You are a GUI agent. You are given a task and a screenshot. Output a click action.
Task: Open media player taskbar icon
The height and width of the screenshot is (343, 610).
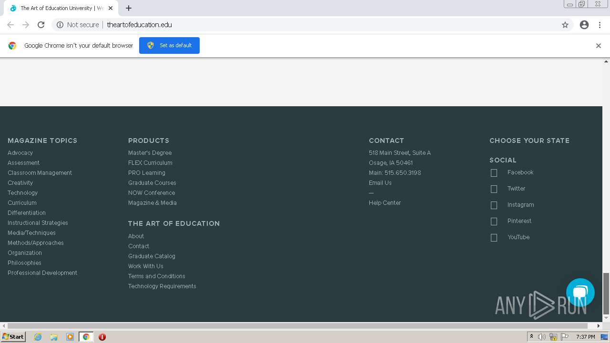click(70, 337)
